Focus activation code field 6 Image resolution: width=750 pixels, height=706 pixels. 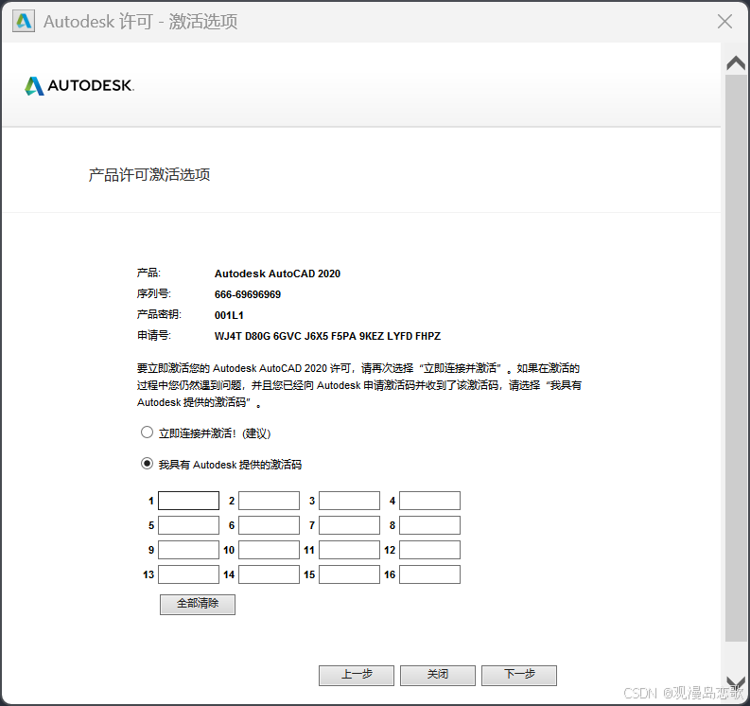tap(269, 525)
